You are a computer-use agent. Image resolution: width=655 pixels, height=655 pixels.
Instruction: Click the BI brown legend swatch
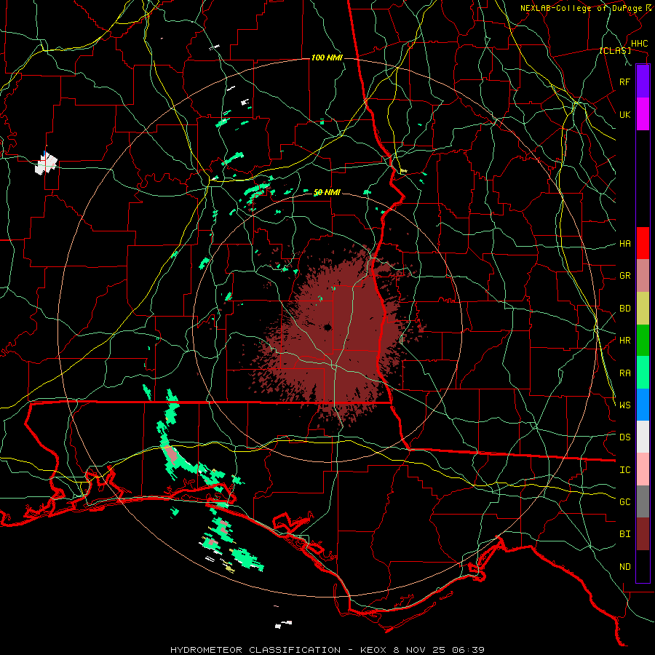point(643,534)
